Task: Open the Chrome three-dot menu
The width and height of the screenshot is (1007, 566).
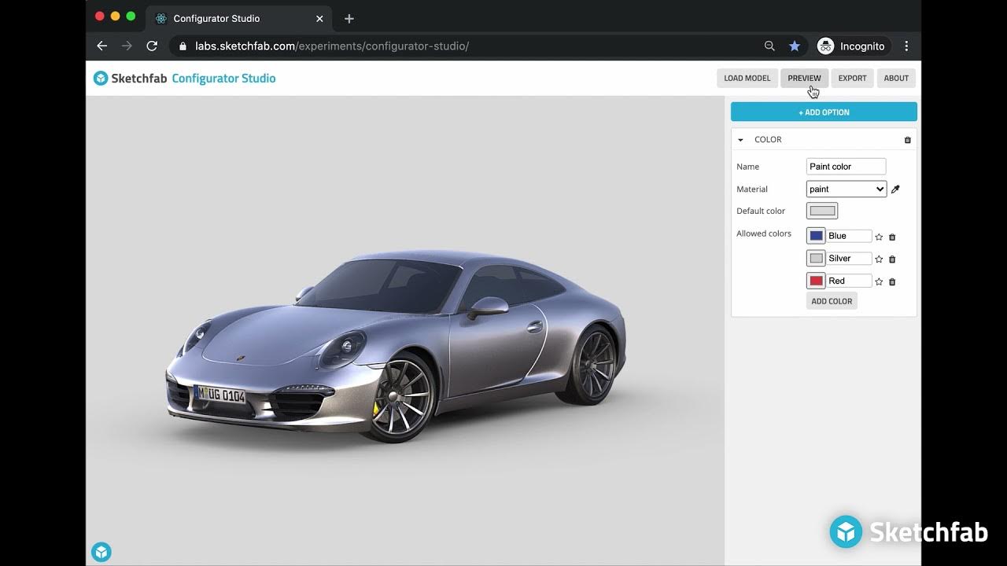Action: click(906, 46)
